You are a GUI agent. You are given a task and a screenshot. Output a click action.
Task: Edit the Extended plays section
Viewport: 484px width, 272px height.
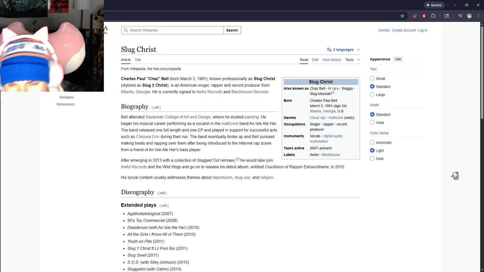click(164, 206)
